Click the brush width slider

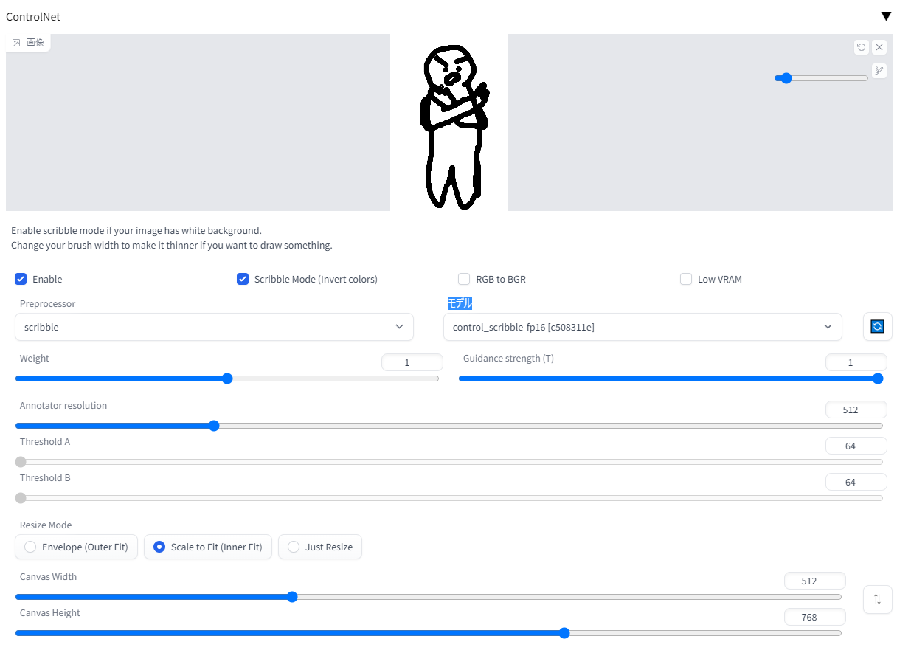(x=821, y=78)
